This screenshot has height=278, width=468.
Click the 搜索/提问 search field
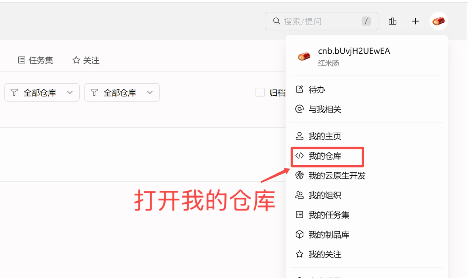click(321, 21)
